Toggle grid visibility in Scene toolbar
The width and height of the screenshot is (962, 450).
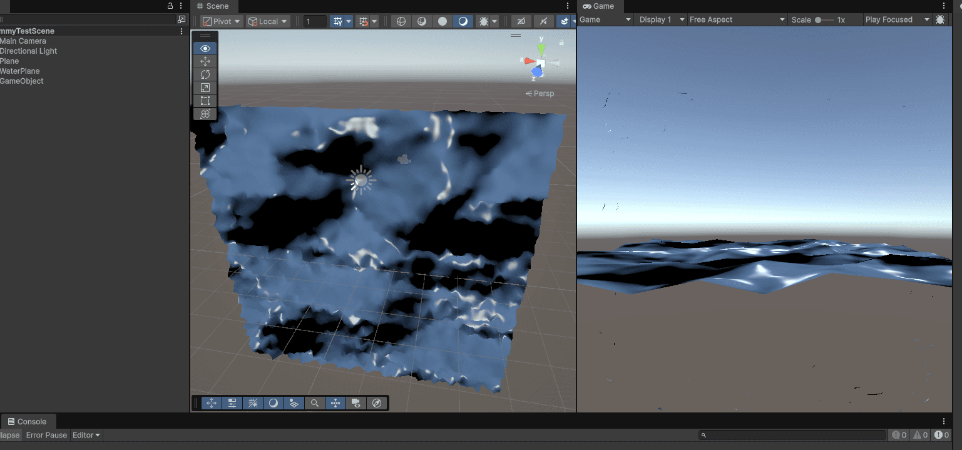click(338, 21)
